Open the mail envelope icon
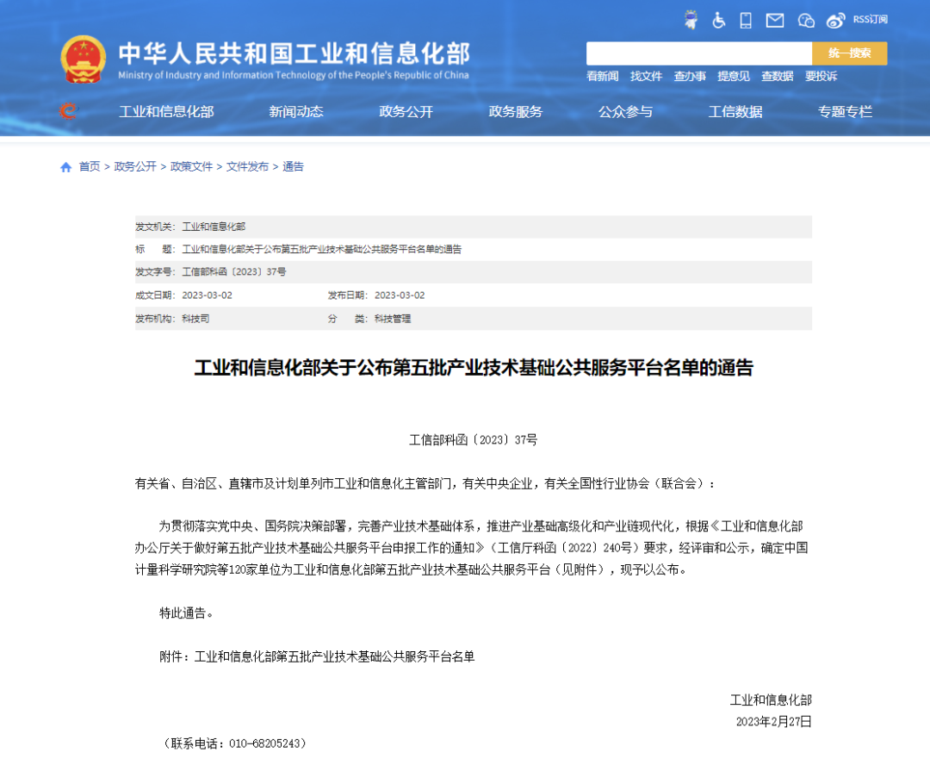This screenshot has height=765, width=930. click(775, 21)
